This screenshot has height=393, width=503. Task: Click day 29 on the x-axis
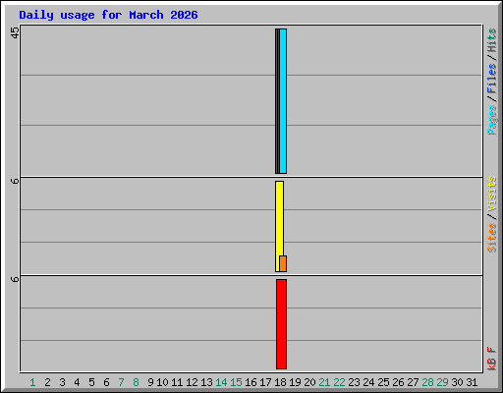[x=442, y=382]
